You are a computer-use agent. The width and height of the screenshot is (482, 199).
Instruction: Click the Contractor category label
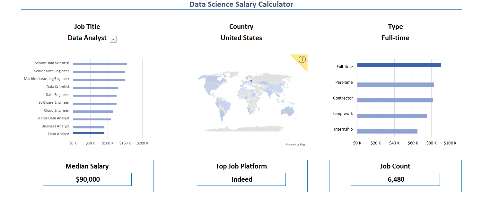[x=343, y=98]
